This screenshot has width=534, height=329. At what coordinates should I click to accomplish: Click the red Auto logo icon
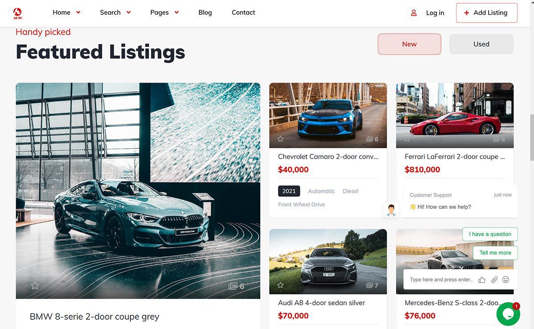point(18,13)
